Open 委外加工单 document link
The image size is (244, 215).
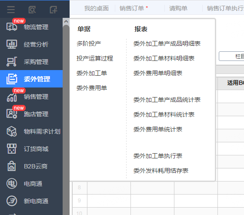tap(92, 73)
